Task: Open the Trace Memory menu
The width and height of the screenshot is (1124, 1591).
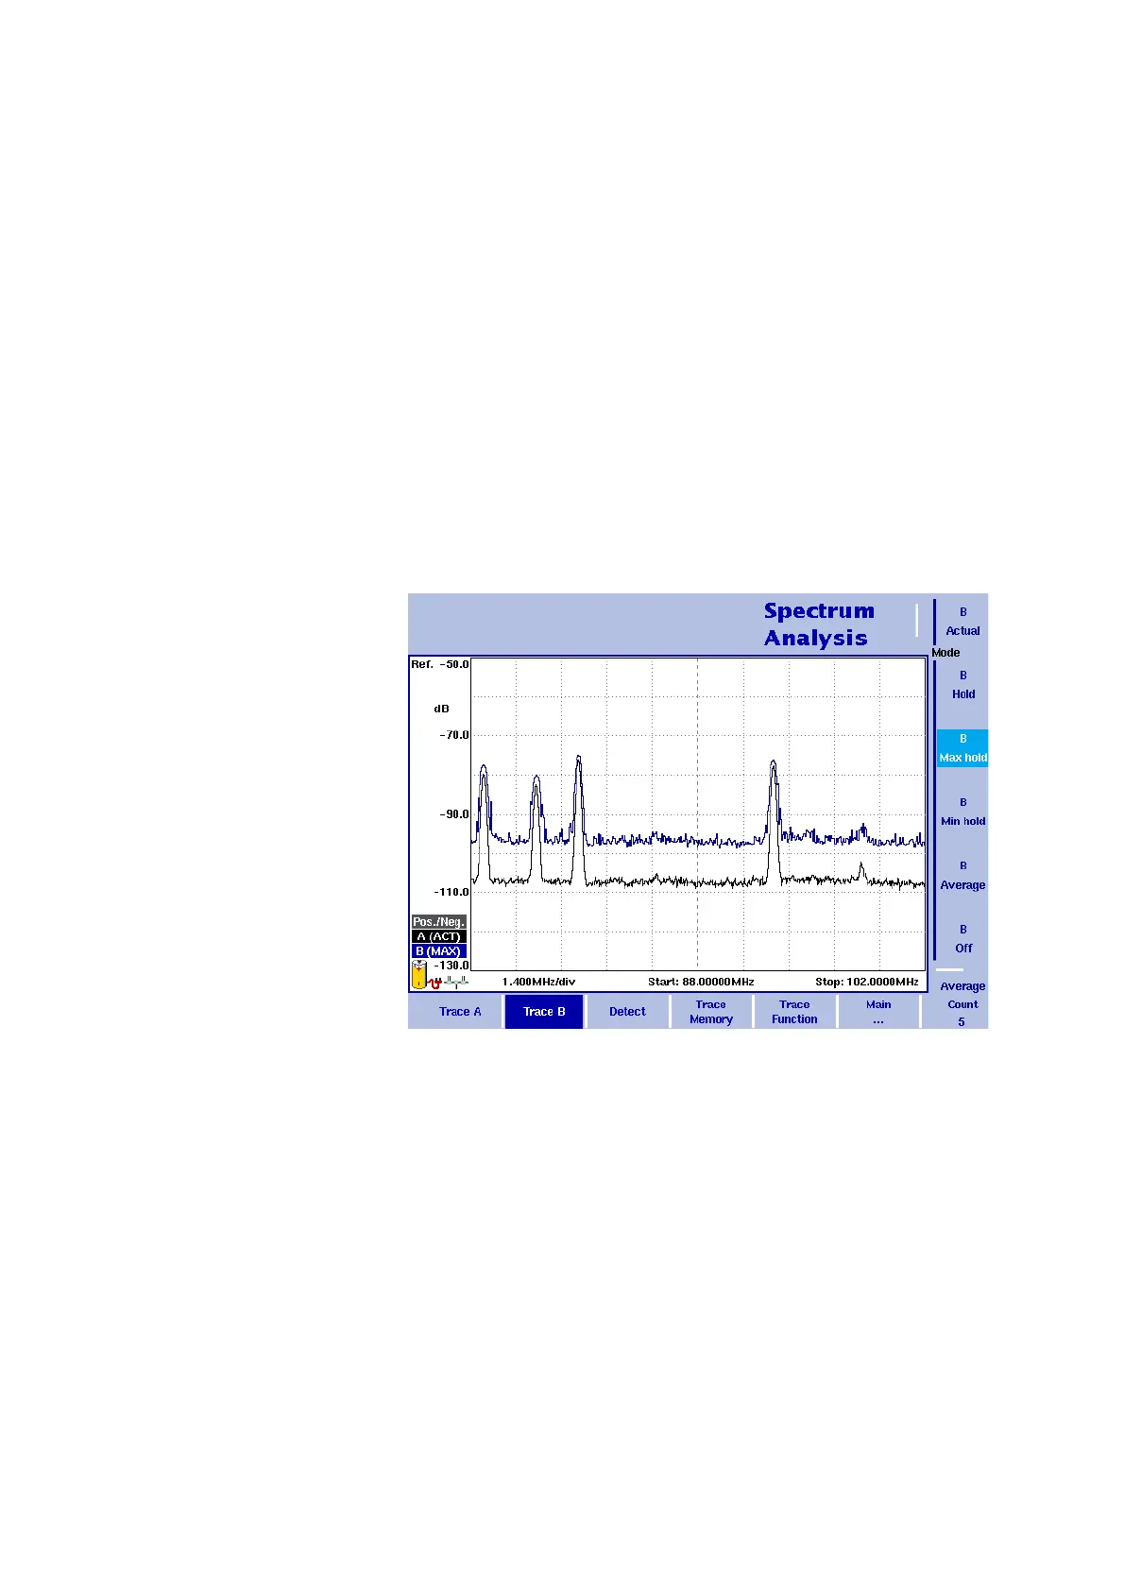Action: point(711,1012)
